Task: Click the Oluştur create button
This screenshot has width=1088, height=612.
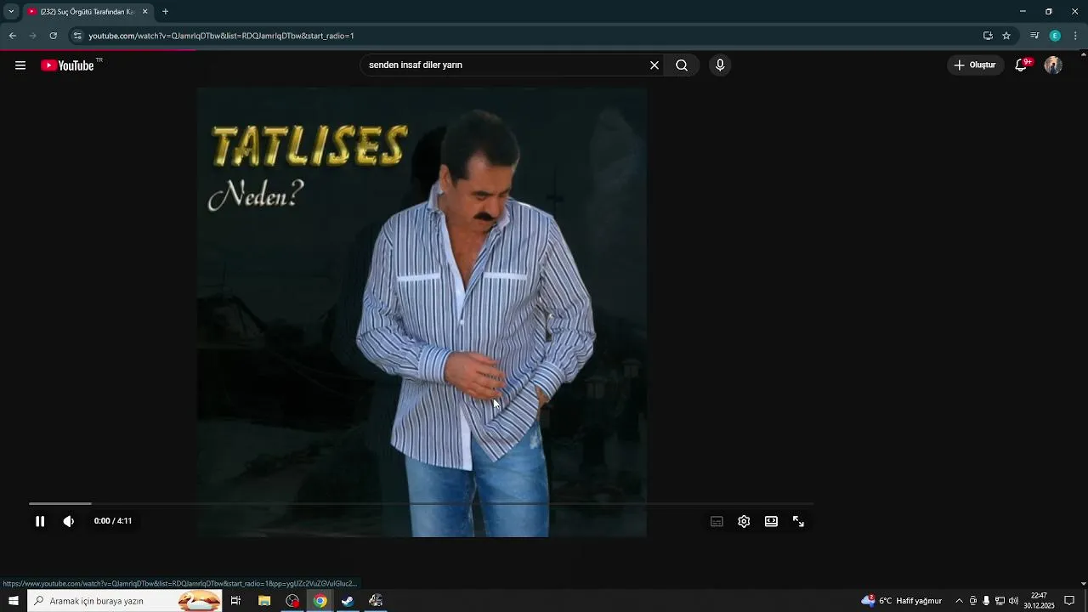Action: pos(976,65)
